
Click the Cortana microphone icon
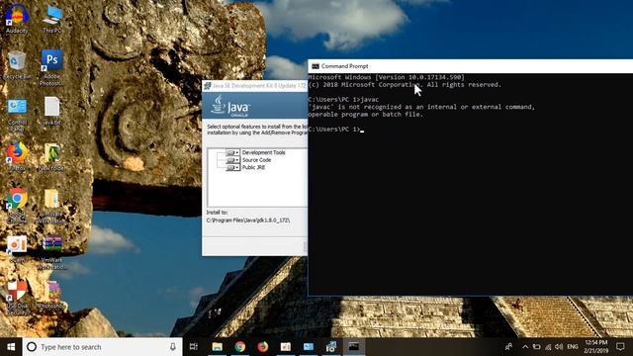[x=173, y=347]
